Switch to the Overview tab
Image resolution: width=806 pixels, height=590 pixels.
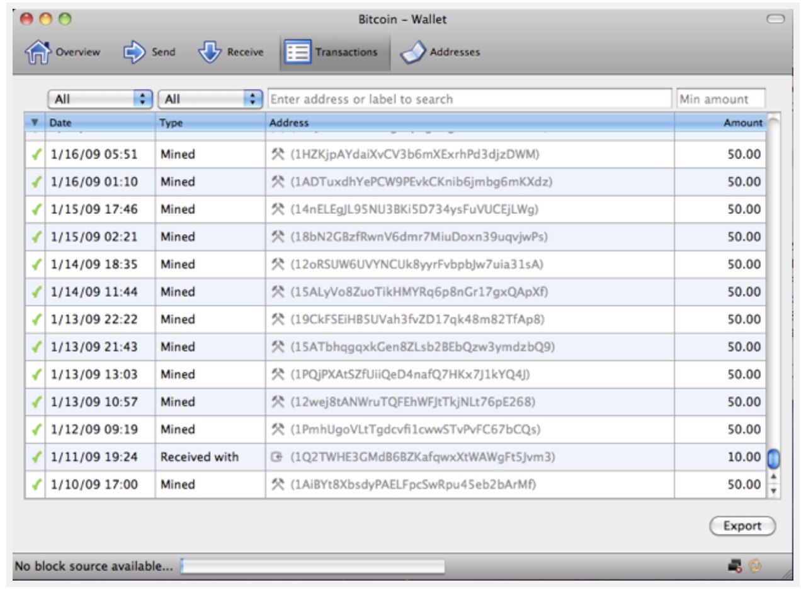click(62, 53)
